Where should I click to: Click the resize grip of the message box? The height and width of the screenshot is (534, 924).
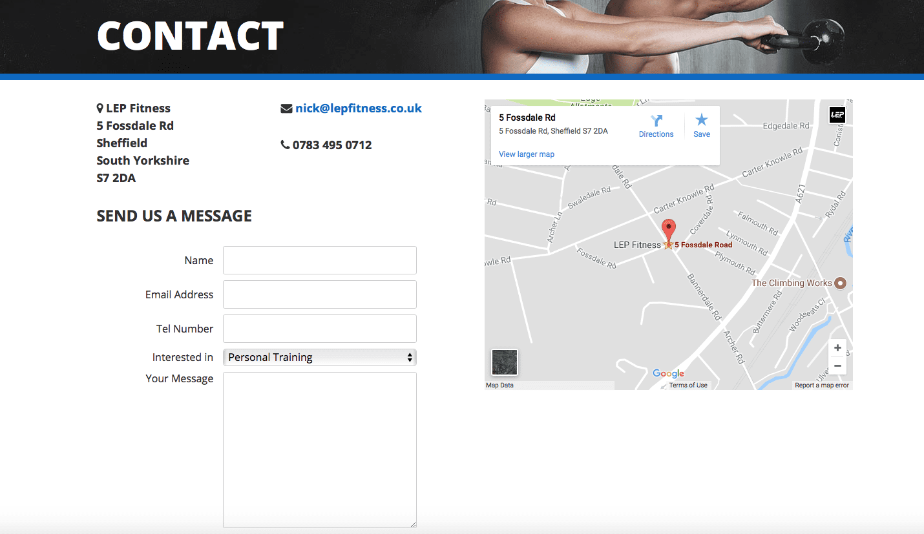[x=412, y=524]
